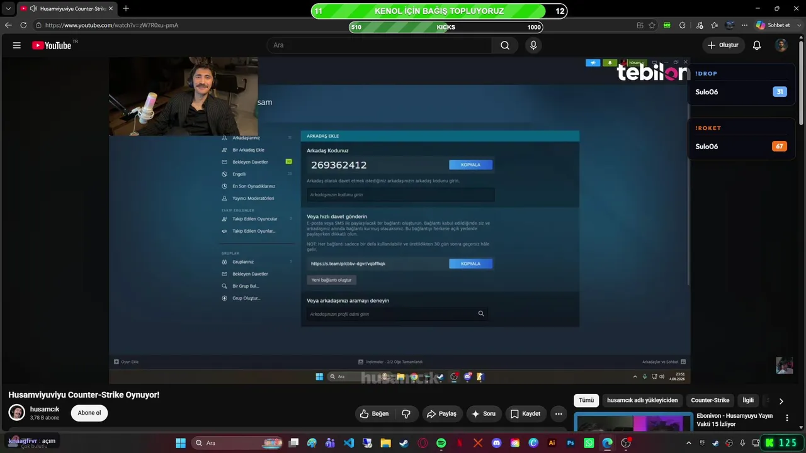Close the Husamviyuviyu Counter-Strike tab

[111, 8]
